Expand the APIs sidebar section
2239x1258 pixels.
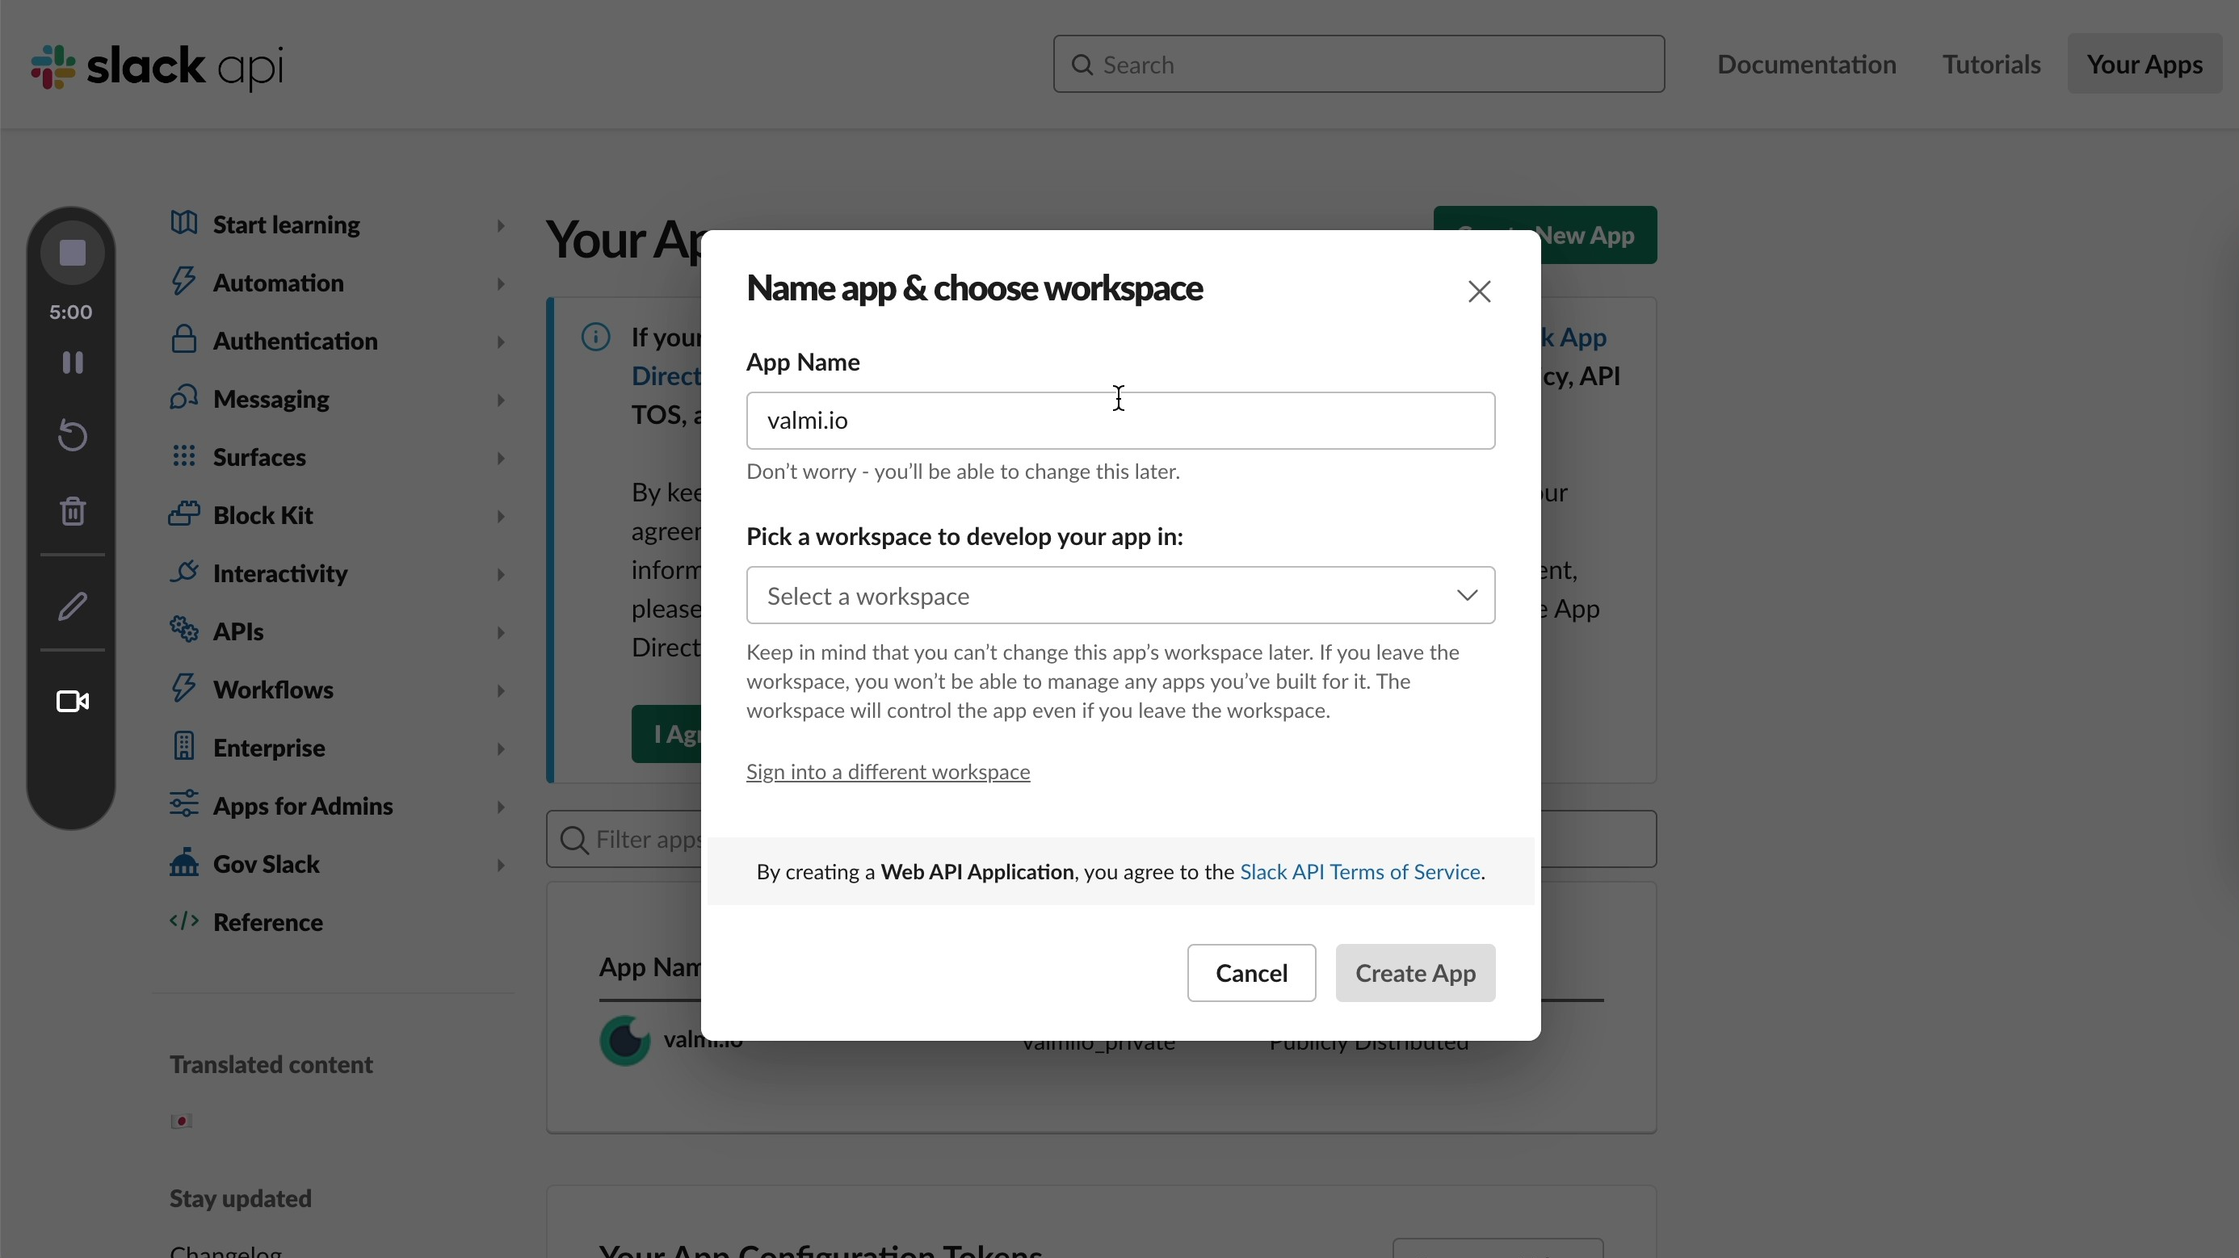click(500, 631)
